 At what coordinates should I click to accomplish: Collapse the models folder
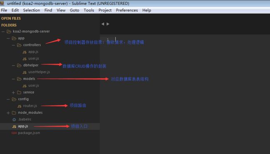tap(13, 79)
